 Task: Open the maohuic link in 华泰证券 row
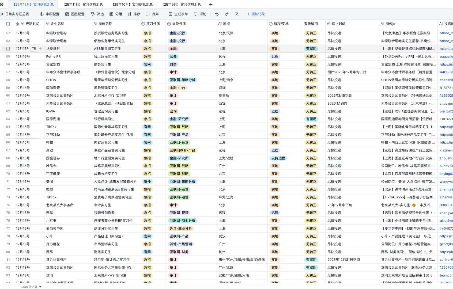446,49
